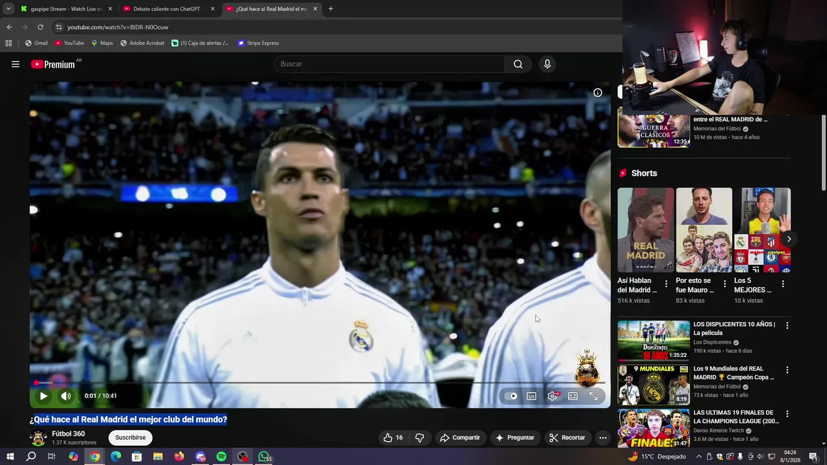Open Short 'Los 5 MEJORES' thumbnail
The height and width of the screenshot is (465, 827).
tap(762, 230)
